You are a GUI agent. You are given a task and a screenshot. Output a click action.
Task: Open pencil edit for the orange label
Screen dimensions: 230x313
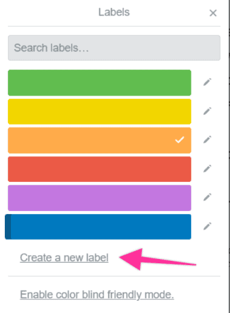(208, 140)
